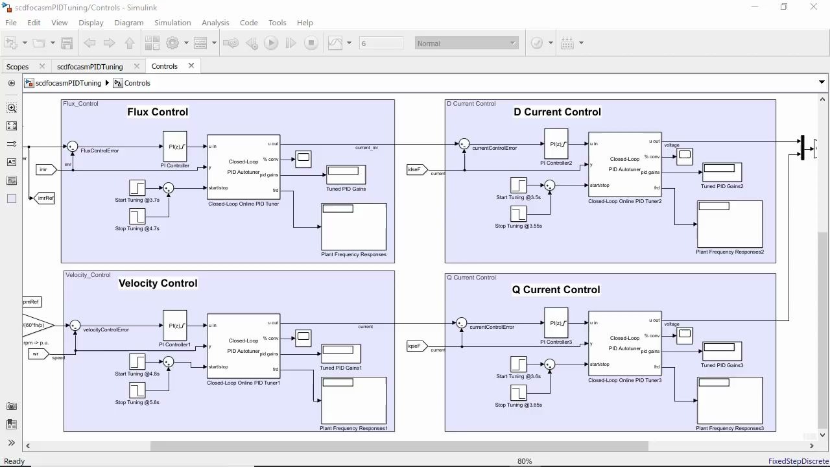Switch to the scdfocasmPIDTuning tab
The width and height of the screenshot is (830, 467).
(89, 66)
